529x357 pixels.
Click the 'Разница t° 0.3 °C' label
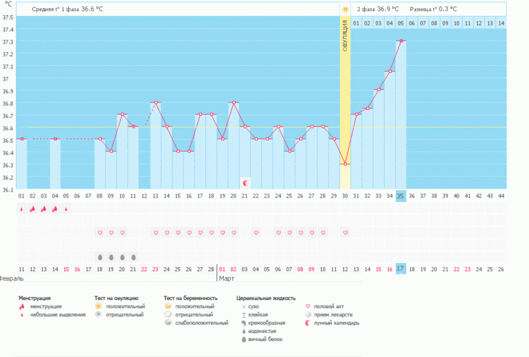pos(433,10)
